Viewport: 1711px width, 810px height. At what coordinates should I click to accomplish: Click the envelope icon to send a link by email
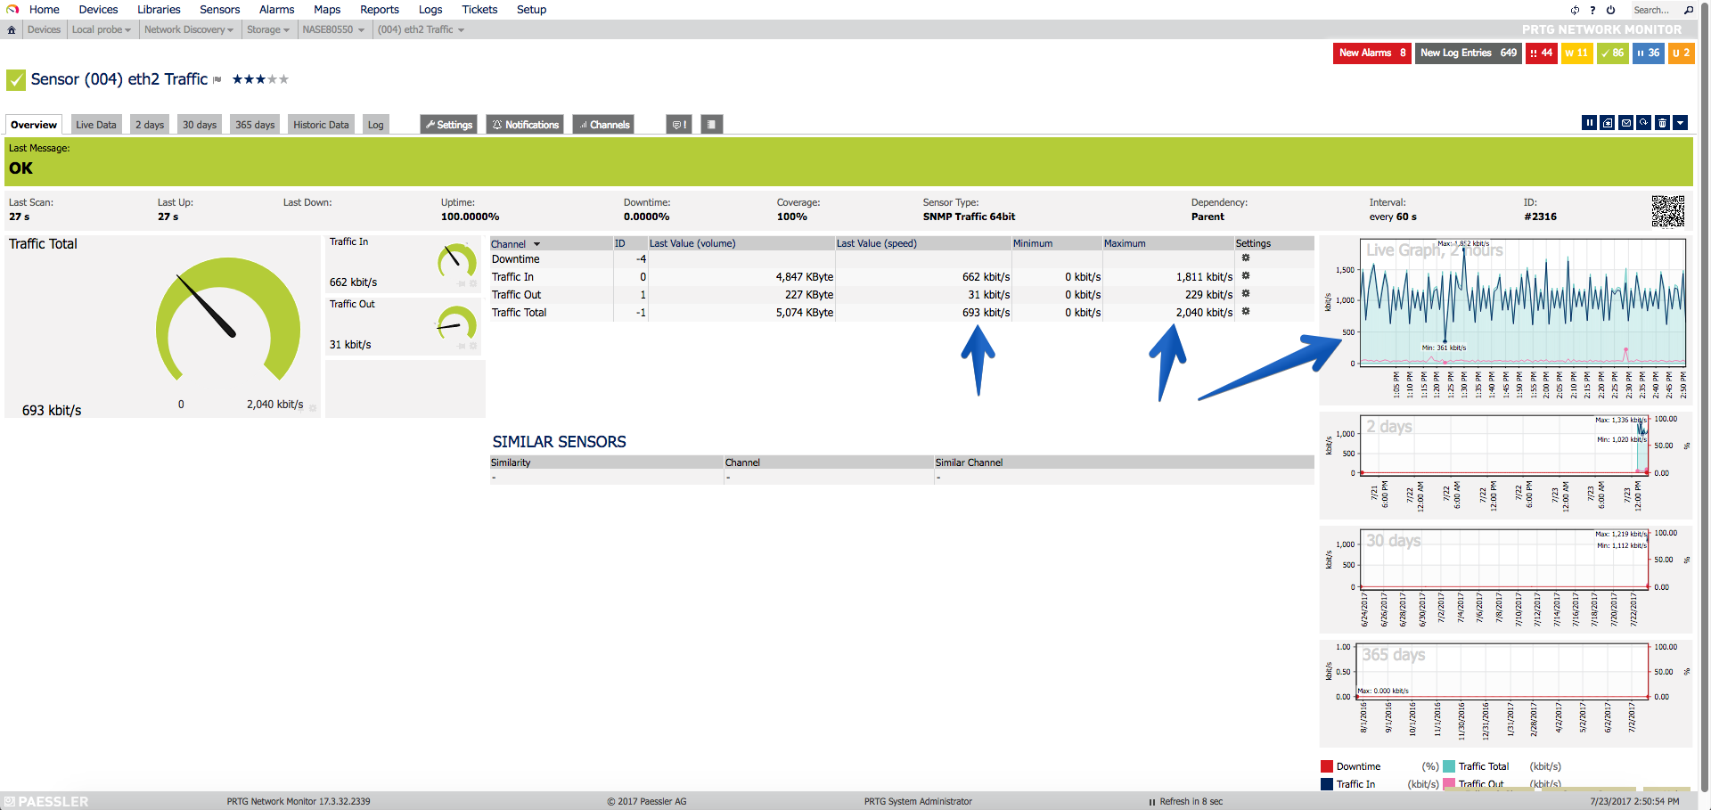pyautogui.click(x=1625, y=123)
